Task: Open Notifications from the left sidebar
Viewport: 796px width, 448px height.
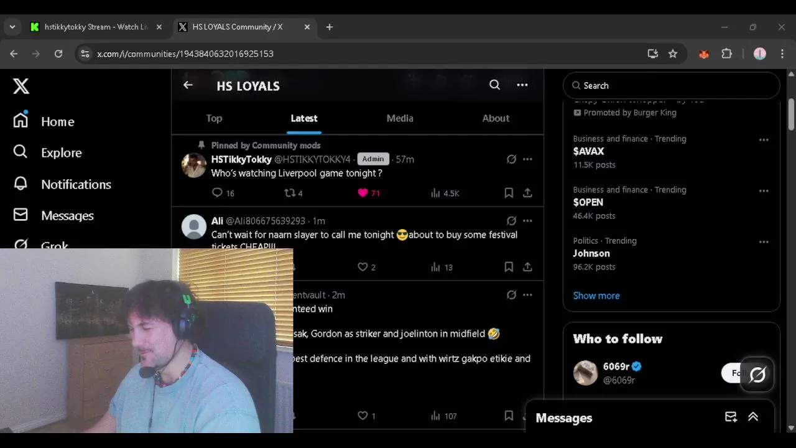Action: point(62,184)
